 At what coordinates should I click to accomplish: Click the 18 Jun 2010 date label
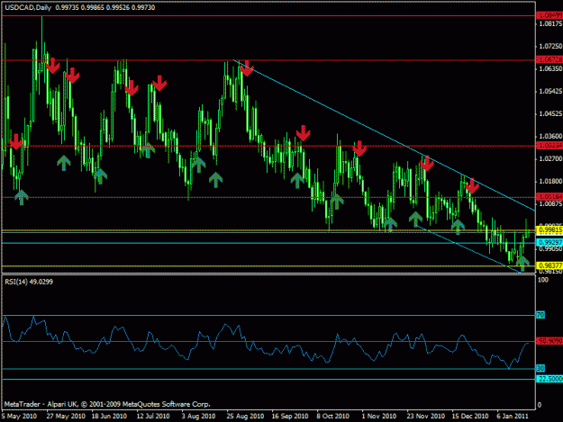[109, 416]
